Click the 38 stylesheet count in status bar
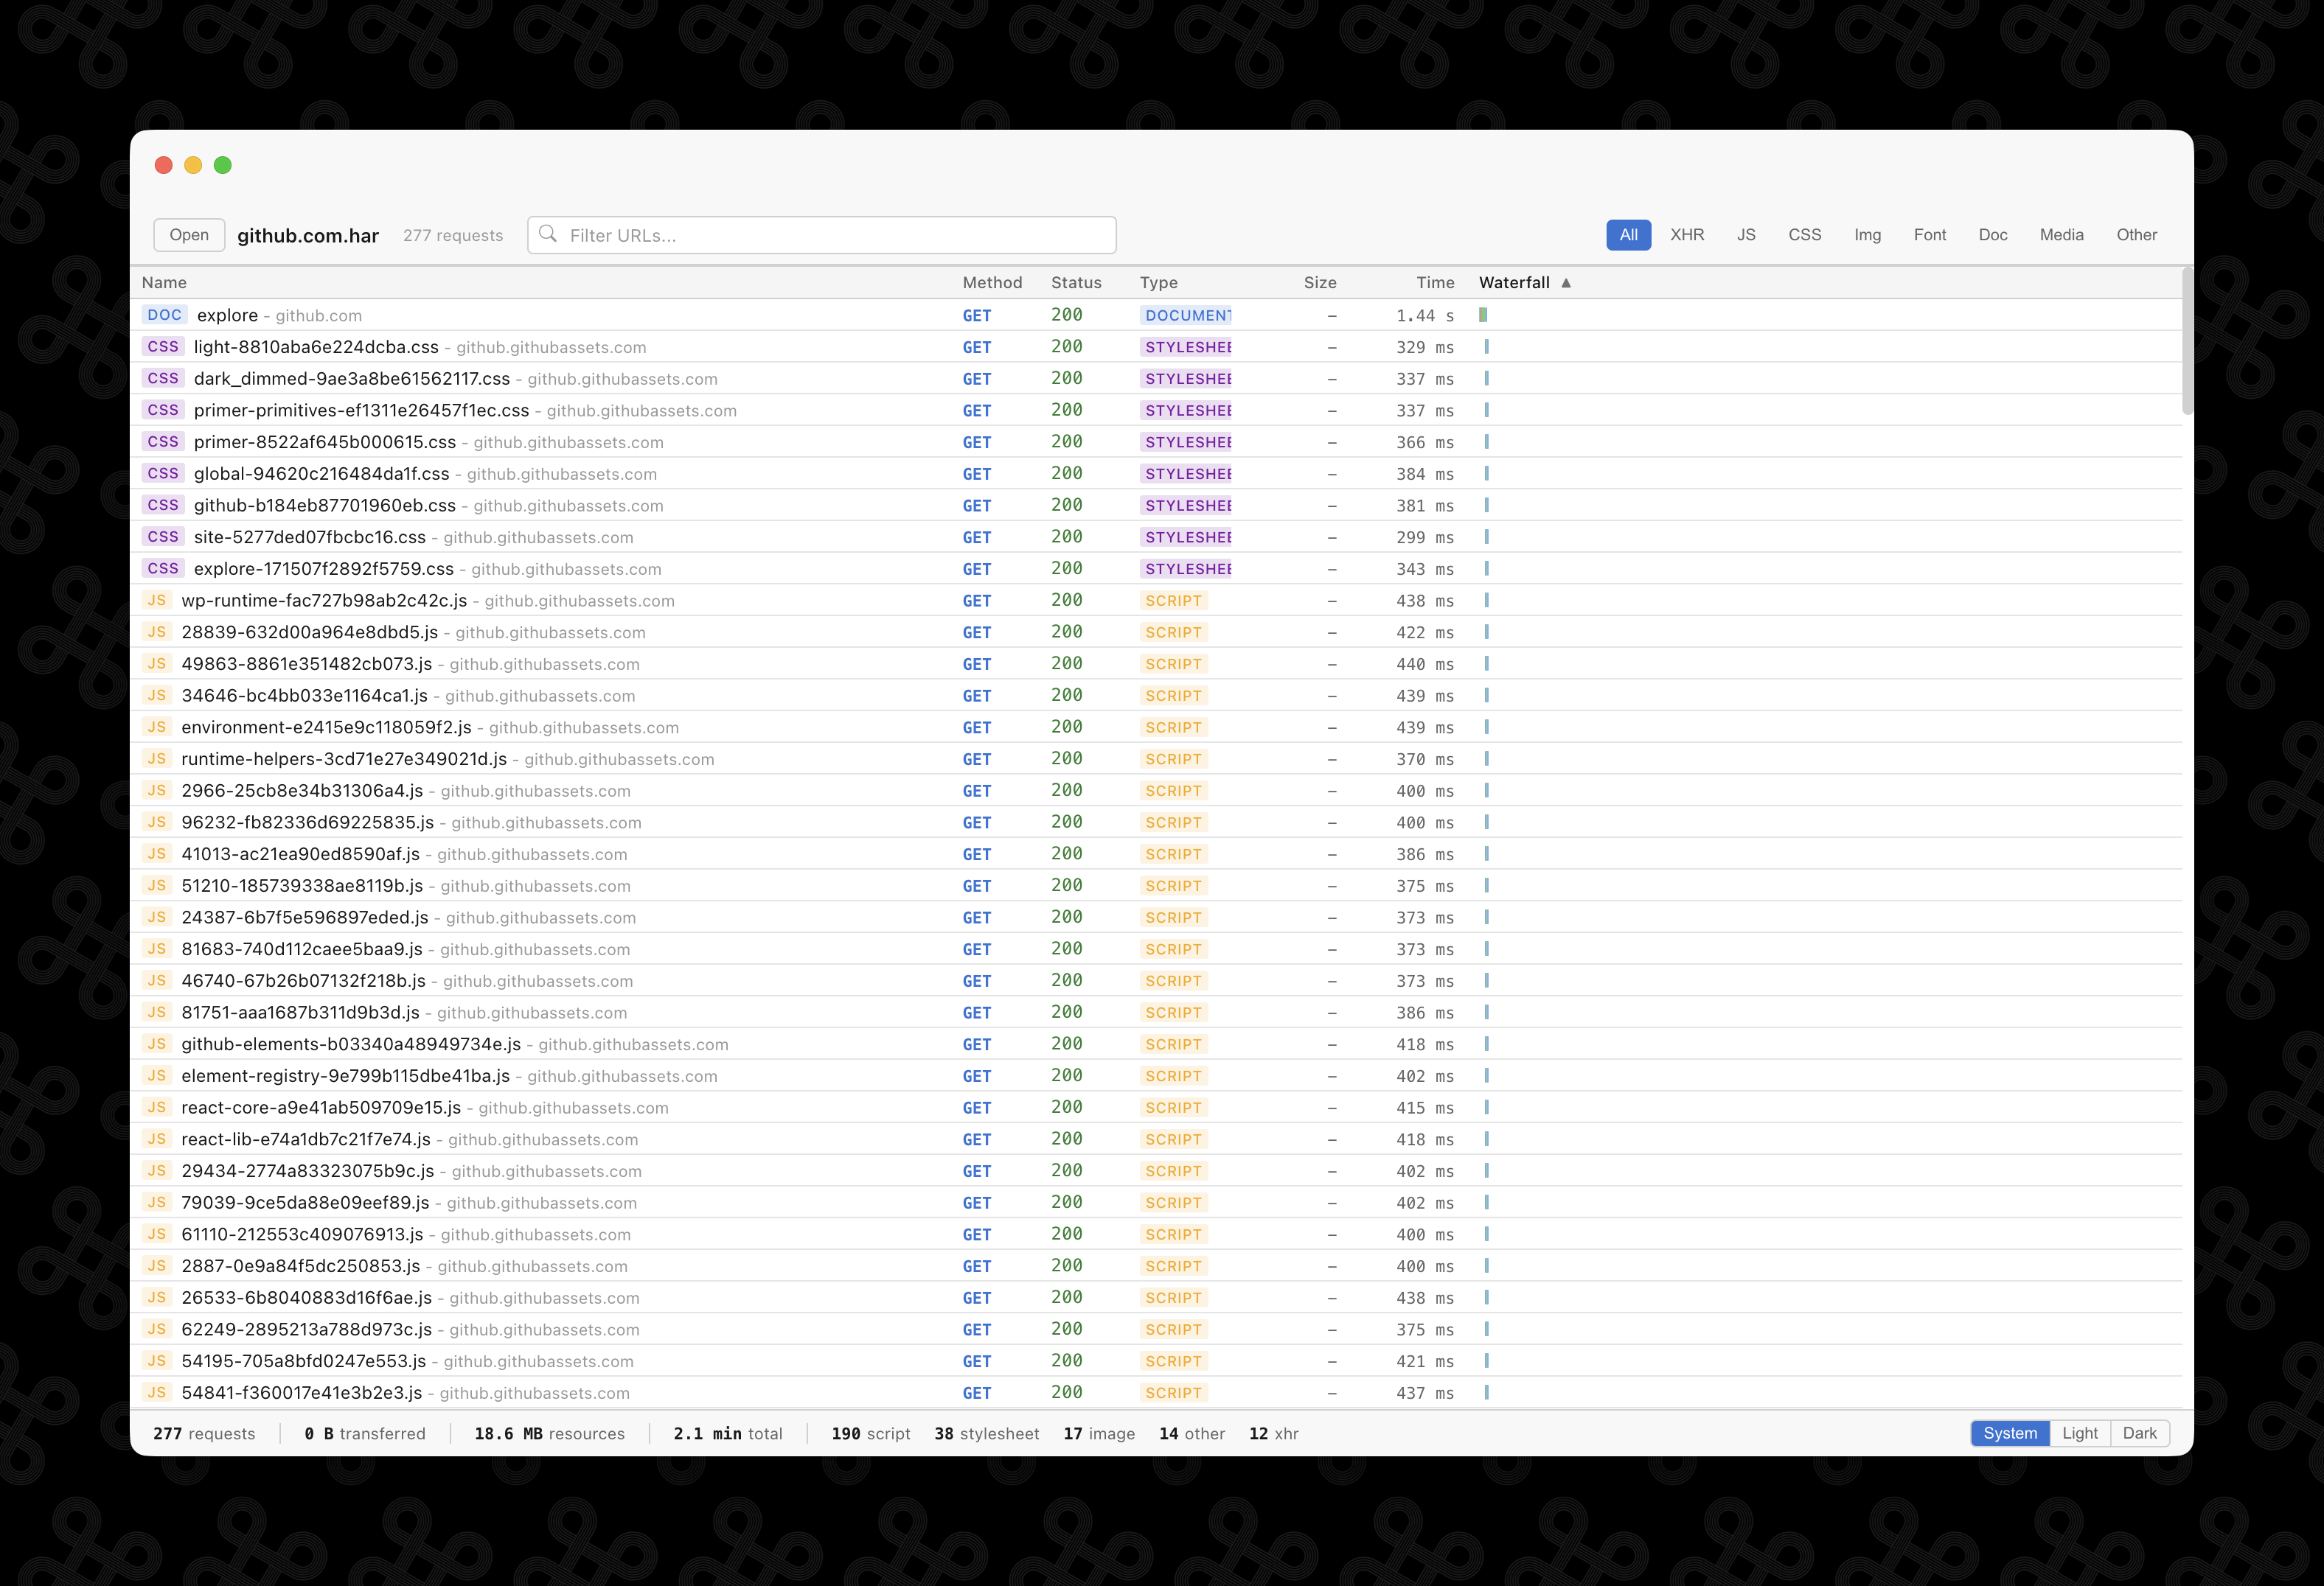The width and height of the screenshot is (2324, 1586). pos(986,1433)
